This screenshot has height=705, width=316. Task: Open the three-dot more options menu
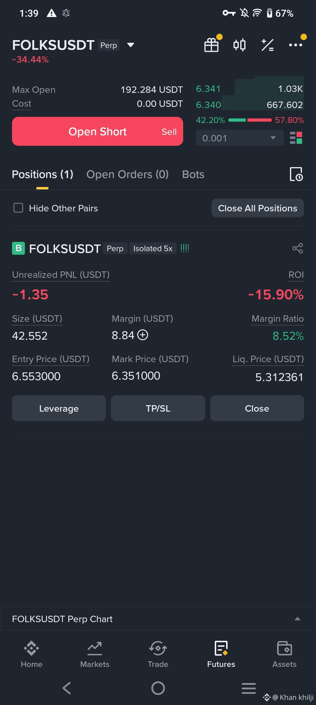pyautogui.click(x=296, y=45)
